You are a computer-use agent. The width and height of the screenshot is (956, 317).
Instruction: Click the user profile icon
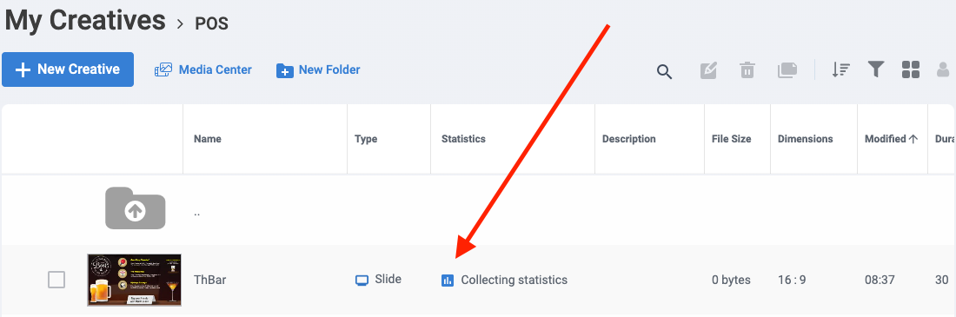[943, 69]
